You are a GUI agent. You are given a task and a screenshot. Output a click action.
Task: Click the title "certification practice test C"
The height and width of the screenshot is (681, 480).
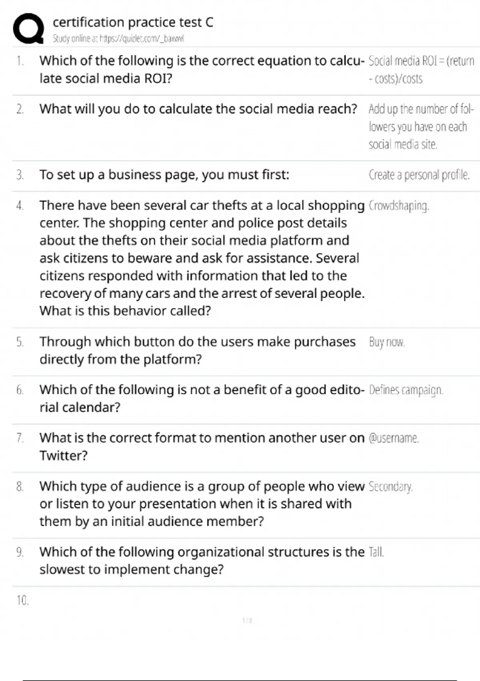tap(133, 22)
